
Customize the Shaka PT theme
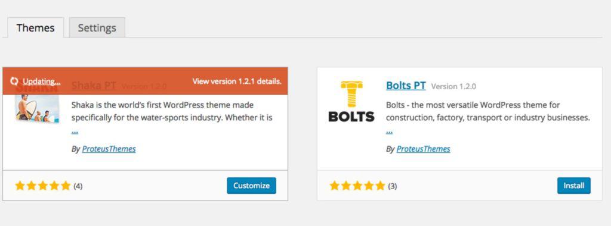click(251, 186)
